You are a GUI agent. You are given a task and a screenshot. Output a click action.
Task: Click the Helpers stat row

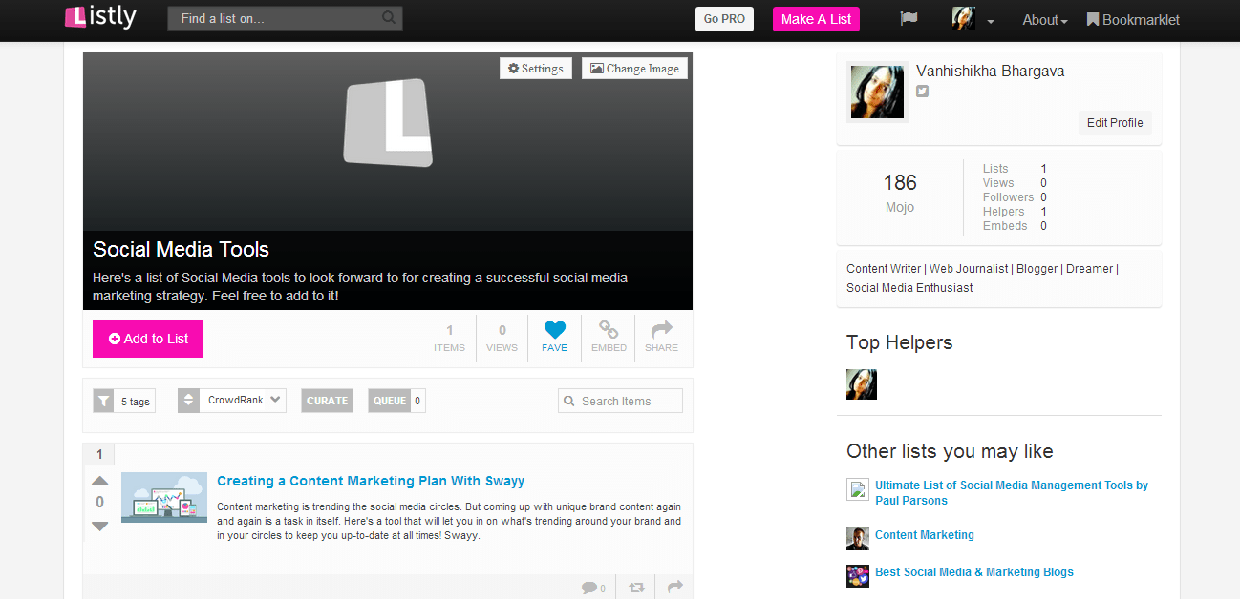point(1015,212)
